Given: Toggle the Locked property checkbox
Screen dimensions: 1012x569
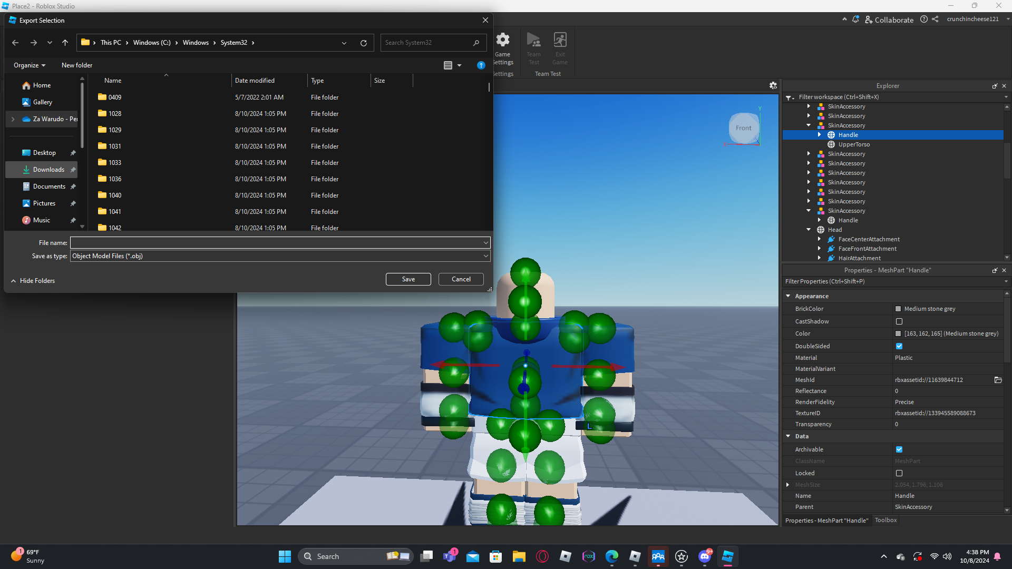Looking at the screenshot, I should pyautogui.click(x=899, y=473).
